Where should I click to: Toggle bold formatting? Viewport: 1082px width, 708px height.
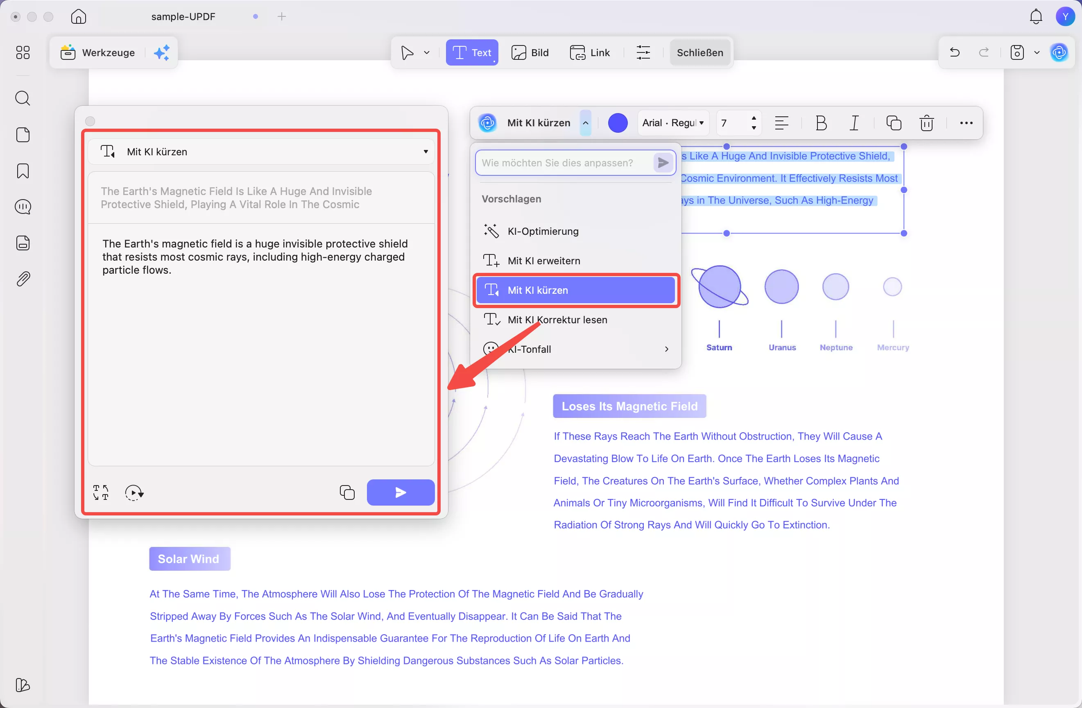(821, 123)
